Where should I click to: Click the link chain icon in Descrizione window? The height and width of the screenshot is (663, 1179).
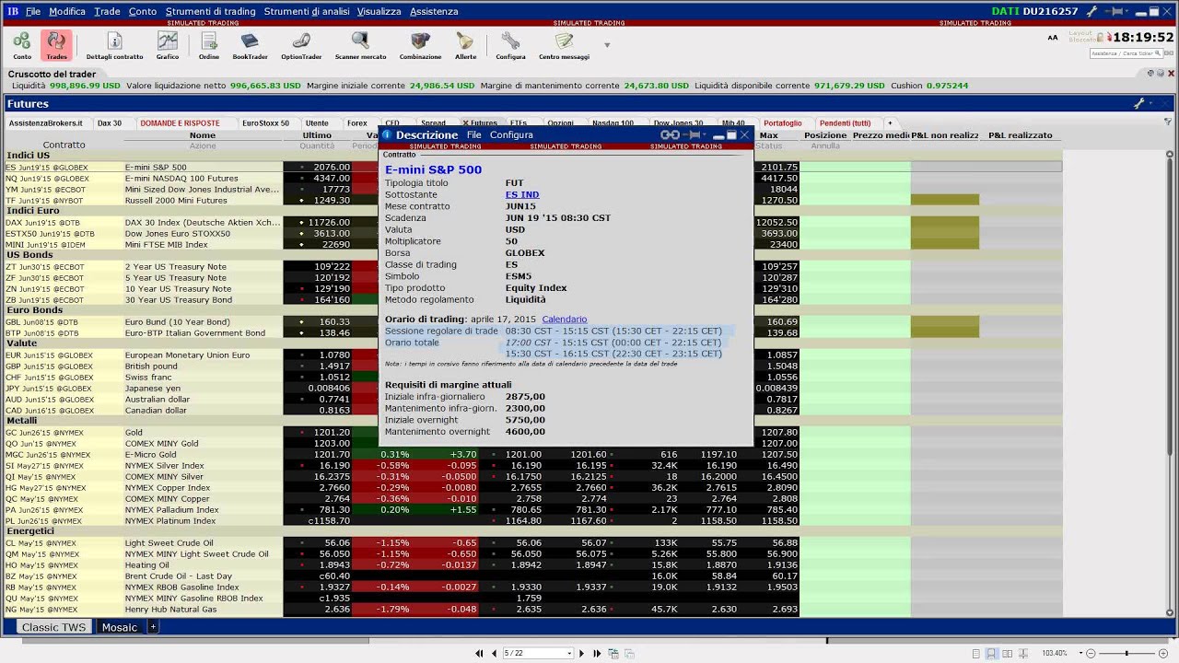(670, 134)
